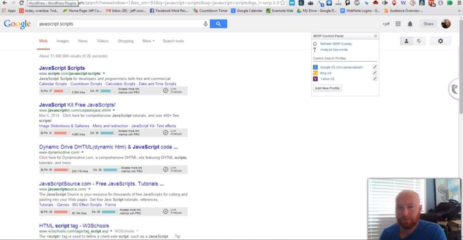463x240 pixels.
Task: Open the profile avatar menu
Action: 446,24
